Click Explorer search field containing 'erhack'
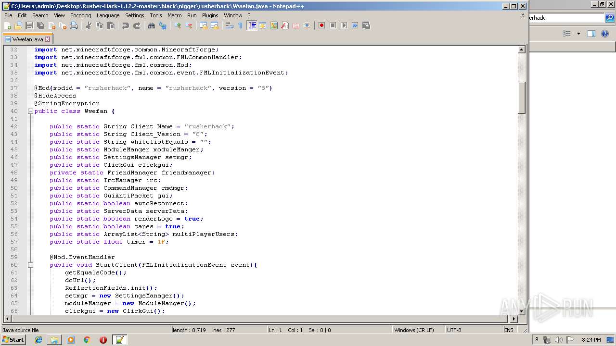 pyautogui.click(x=566, y=18)
